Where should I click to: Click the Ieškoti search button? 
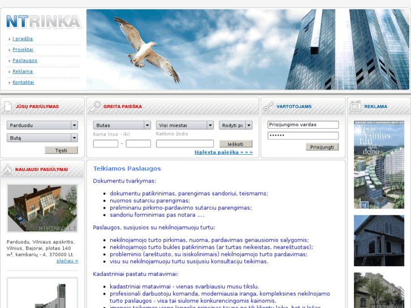tap(236, 144)
